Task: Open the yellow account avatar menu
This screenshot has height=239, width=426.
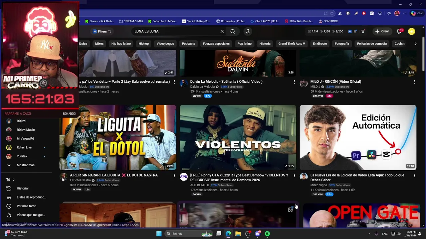Action: pos(412,31)
